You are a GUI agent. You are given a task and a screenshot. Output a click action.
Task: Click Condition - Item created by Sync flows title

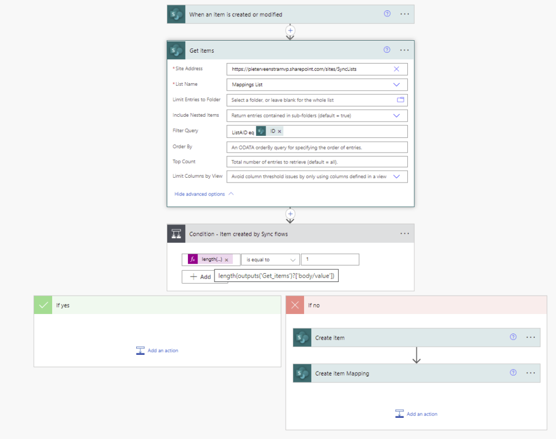click(x=238, y=234)
